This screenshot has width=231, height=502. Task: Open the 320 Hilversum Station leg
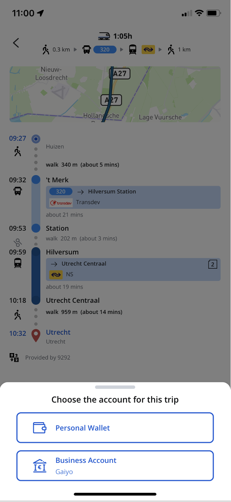(x=133, y=197)
